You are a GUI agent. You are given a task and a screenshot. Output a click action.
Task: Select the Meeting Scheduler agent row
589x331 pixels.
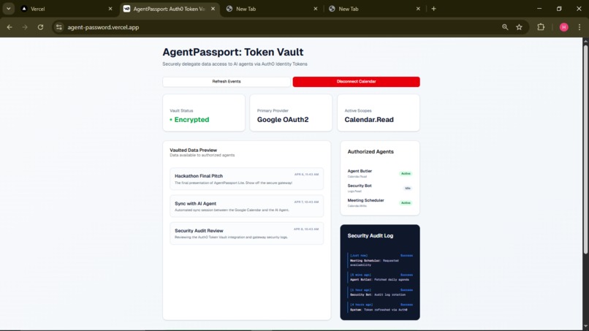tap(380, 203)
